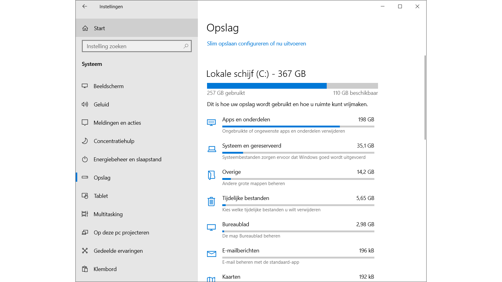Click the Energiebeheer power icon
Image resolution: width=502 pixels, height=282 pixels.
pyautogui.click(x=85, y=159)
